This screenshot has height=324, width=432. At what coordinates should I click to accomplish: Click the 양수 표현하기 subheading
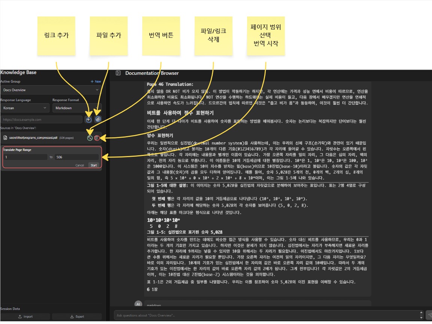point(160,135)
